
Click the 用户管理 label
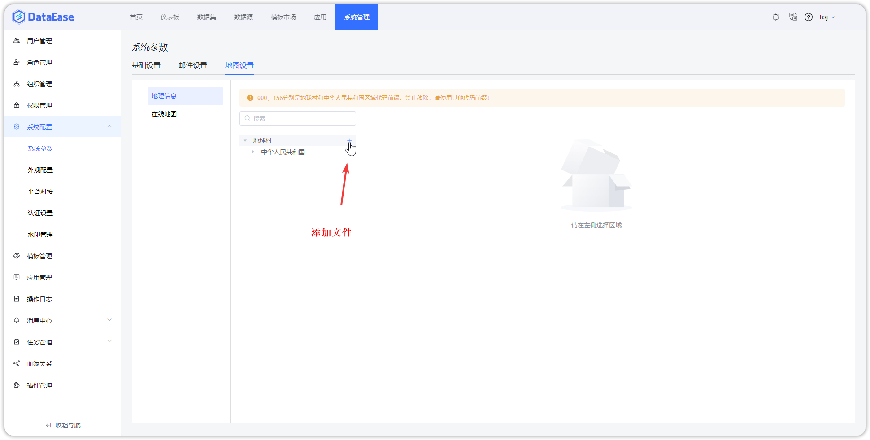point(39,41)
